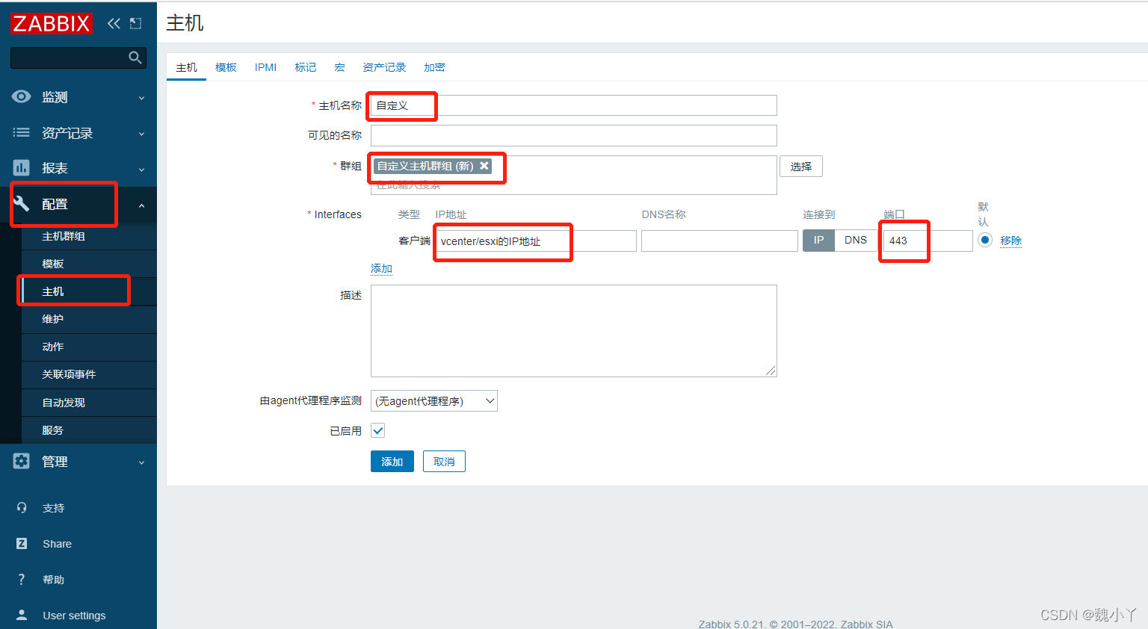1148x629 pixels.
Task: Collapse the sidebar with double-chevron icon
Action: (114, 23)
